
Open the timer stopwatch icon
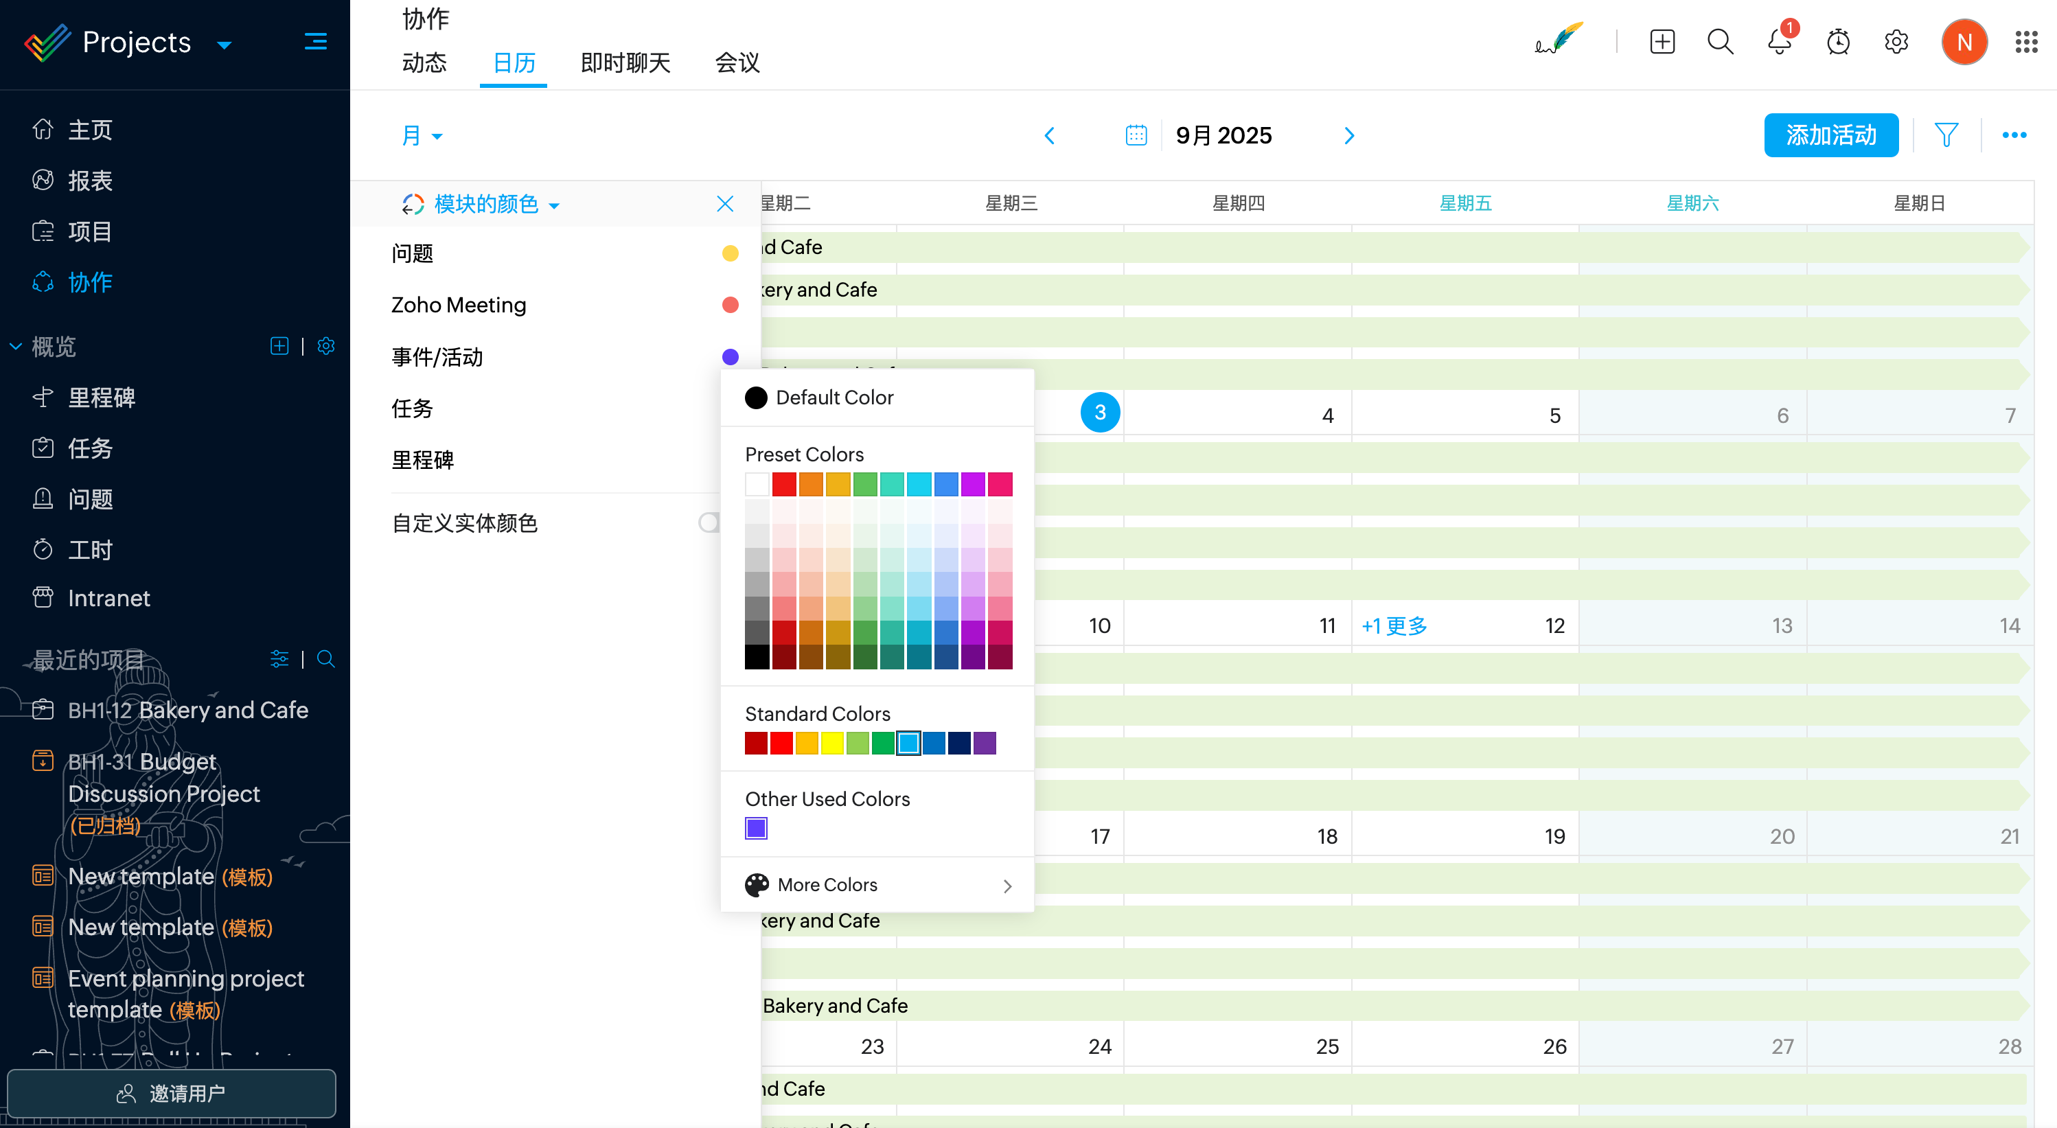1838,41
